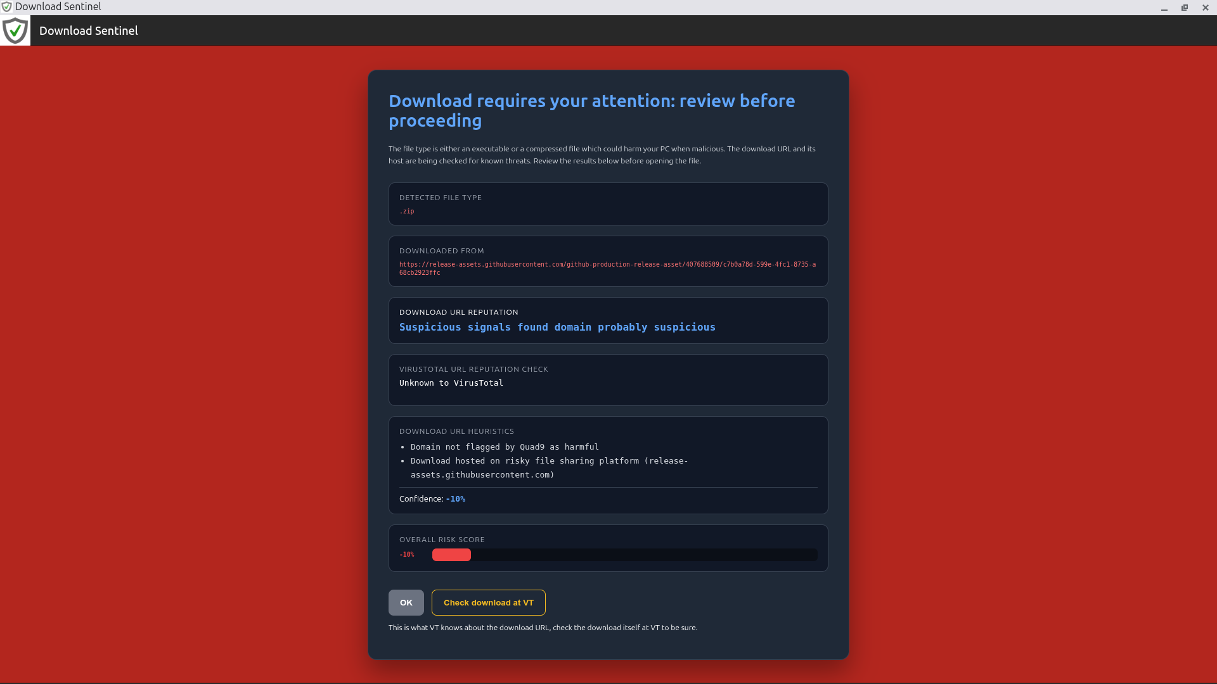
Task: Click the Download Sentinel shield logo
Action: click(x=15, y=30)
